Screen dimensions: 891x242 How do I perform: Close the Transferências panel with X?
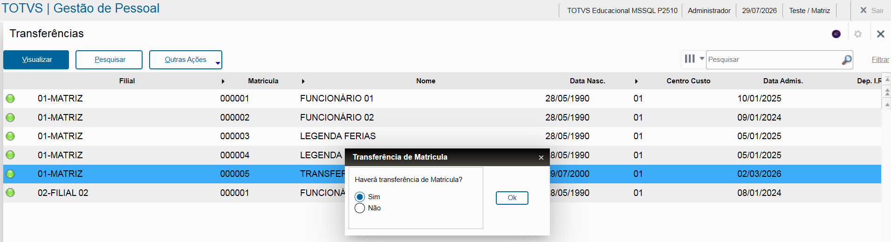(880, 34)
